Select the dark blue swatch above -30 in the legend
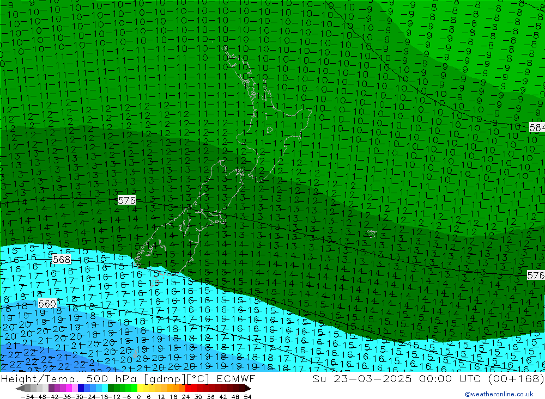The image size is (545, 399). click(x=81, y=388)
